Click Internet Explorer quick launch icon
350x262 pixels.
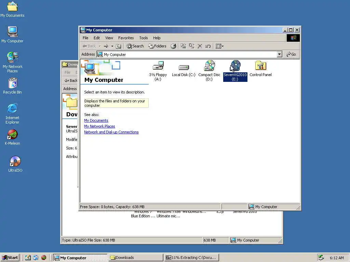point(36,258)
